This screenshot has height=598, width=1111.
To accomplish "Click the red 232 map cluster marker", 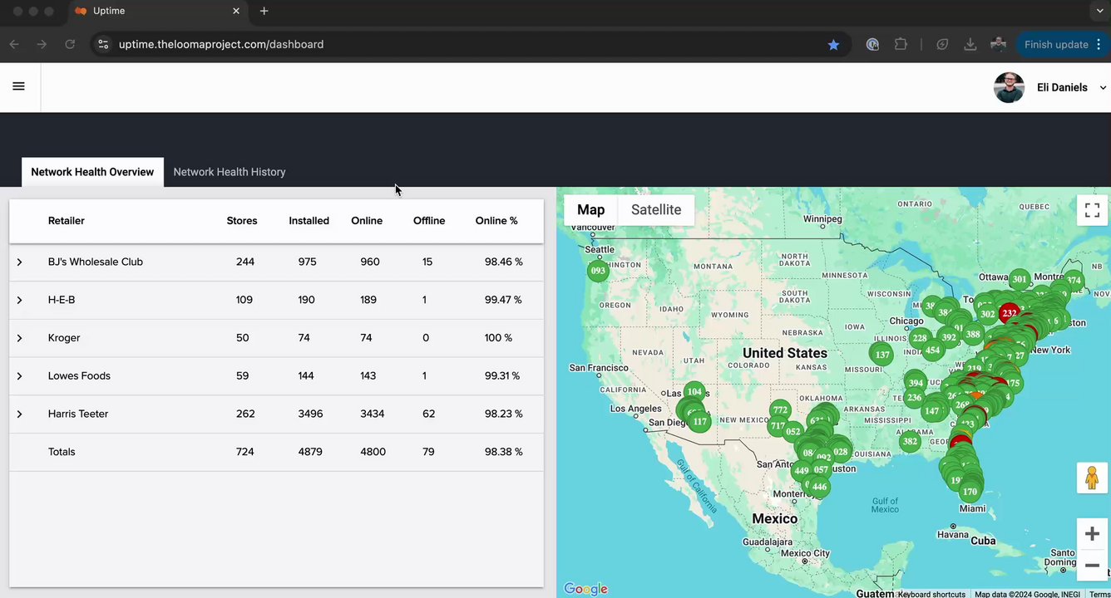I will (x=1009, y=313).
